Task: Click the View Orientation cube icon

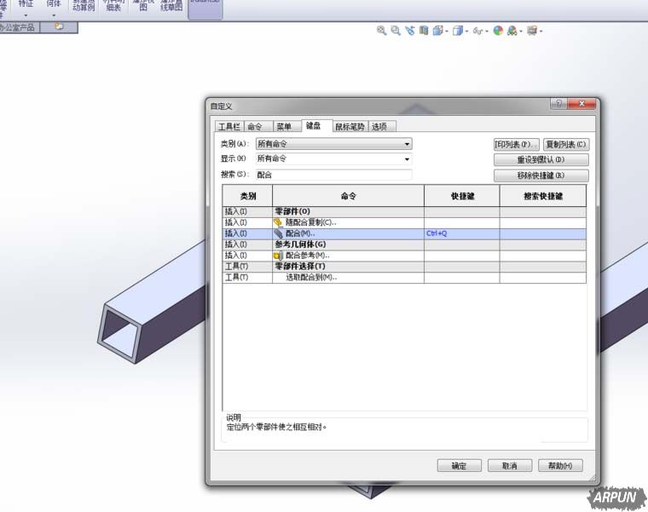Action: click(437, 31)
